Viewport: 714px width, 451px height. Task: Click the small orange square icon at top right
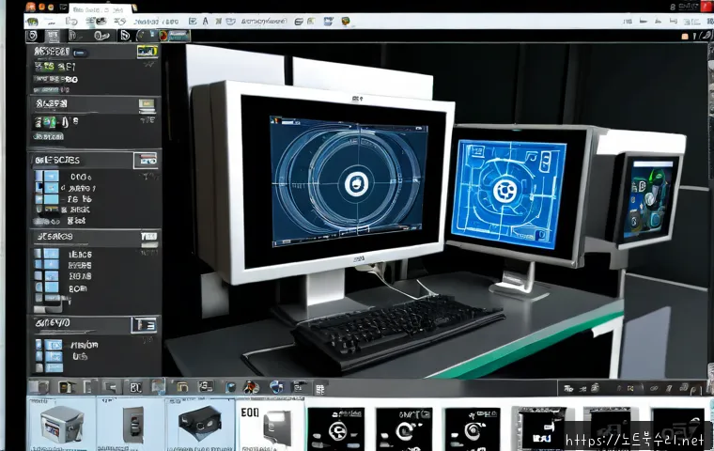(685, 37)
